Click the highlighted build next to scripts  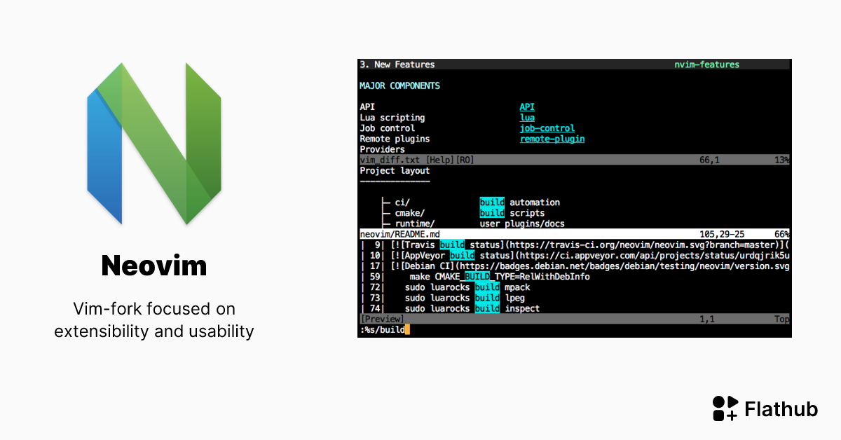point(492,213)
